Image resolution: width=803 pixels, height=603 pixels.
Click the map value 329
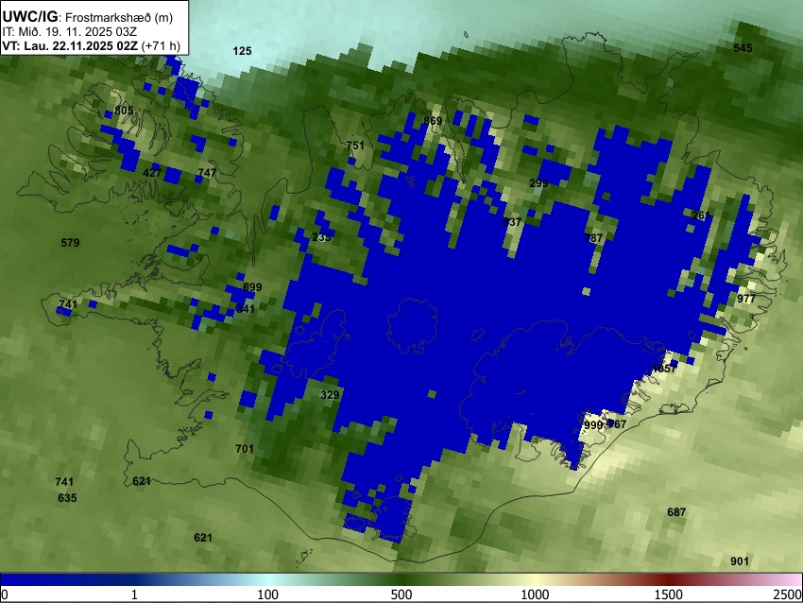(330, 395)
